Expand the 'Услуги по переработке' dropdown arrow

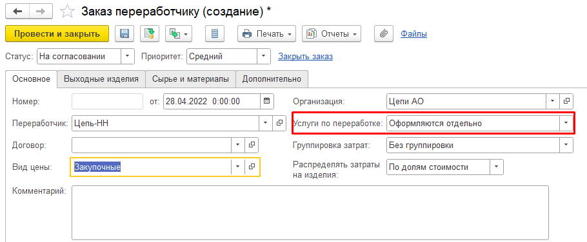point(566,123)
